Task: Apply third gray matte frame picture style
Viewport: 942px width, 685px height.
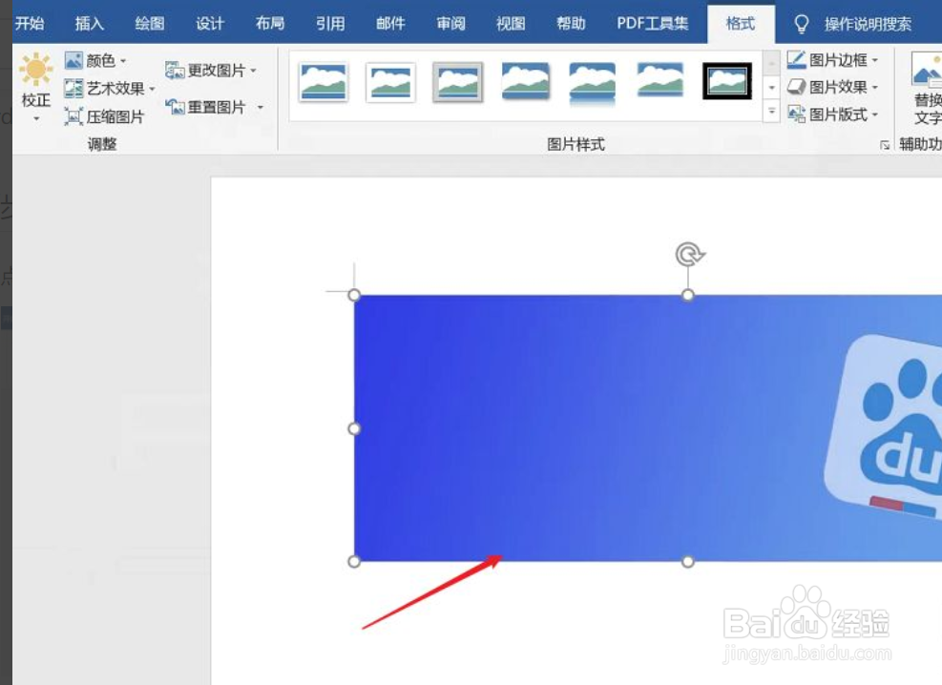Action: tap(458, 82)
